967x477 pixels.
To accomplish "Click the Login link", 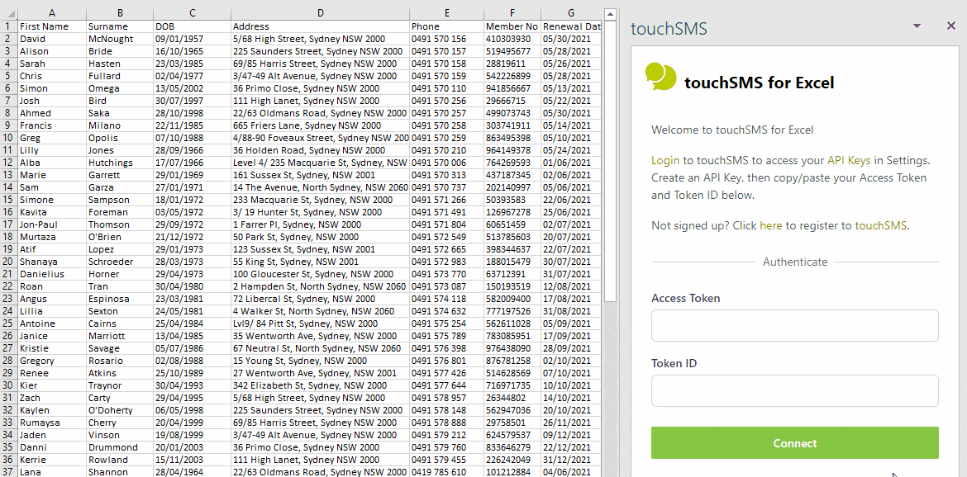I will coord(665,160).
